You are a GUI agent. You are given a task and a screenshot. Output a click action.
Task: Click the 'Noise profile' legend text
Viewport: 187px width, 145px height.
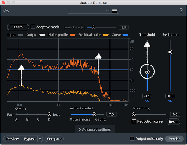click(58, 35)
